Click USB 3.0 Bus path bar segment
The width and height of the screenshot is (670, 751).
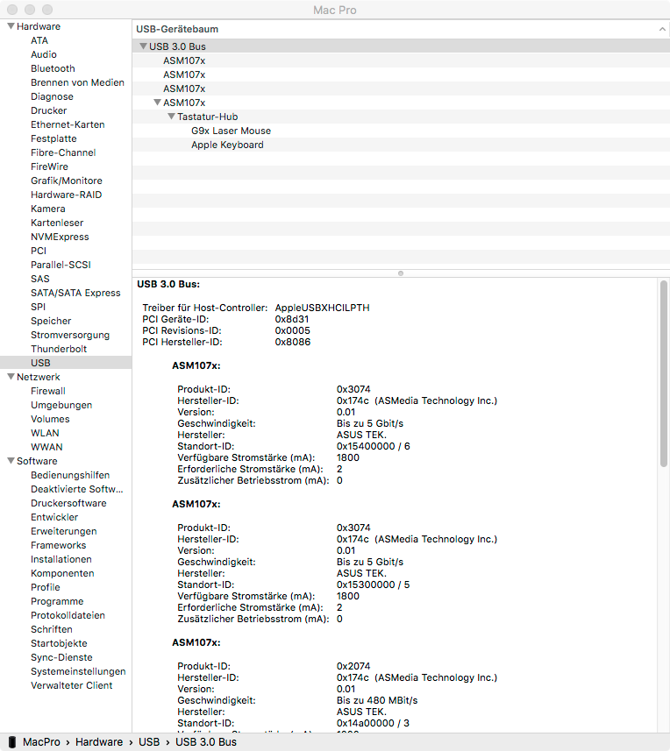pyautogui.click(x=206, y=742)
